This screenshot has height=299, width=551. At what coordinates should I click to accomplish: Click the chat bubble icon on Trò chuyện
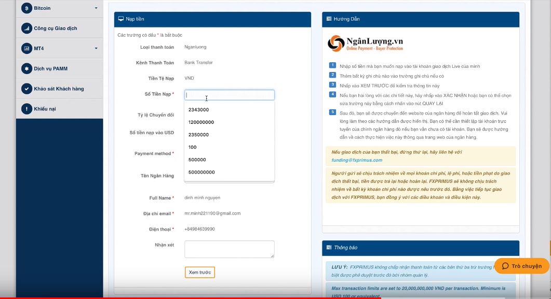[x=505, y=266]
